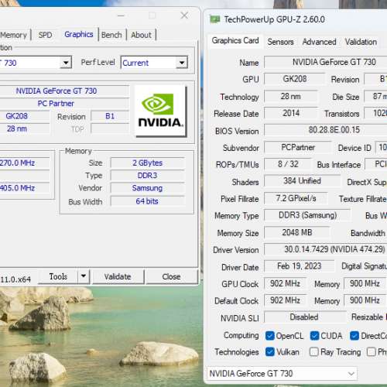Image resolution: width=387 pixels, height=387 pixels.
Task: Click the DDR3 (Samsung) Memory Type value
Action: pyautogui.click(x=307, y=215)
